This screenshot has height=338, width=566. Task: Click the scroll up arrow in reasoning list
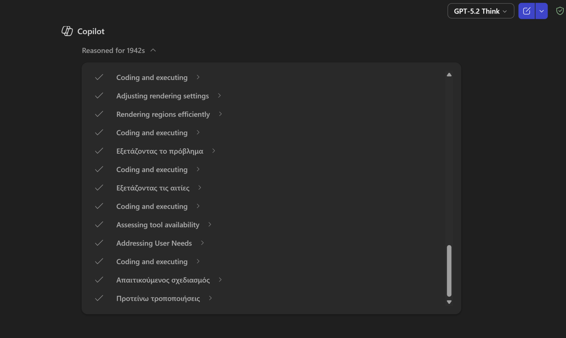tap(449, 75)
